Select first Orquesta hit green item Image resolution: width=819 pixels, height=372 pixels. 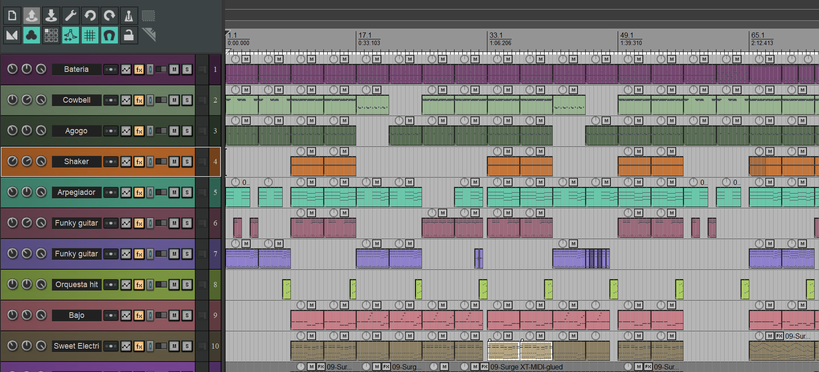tap(286, 289)
